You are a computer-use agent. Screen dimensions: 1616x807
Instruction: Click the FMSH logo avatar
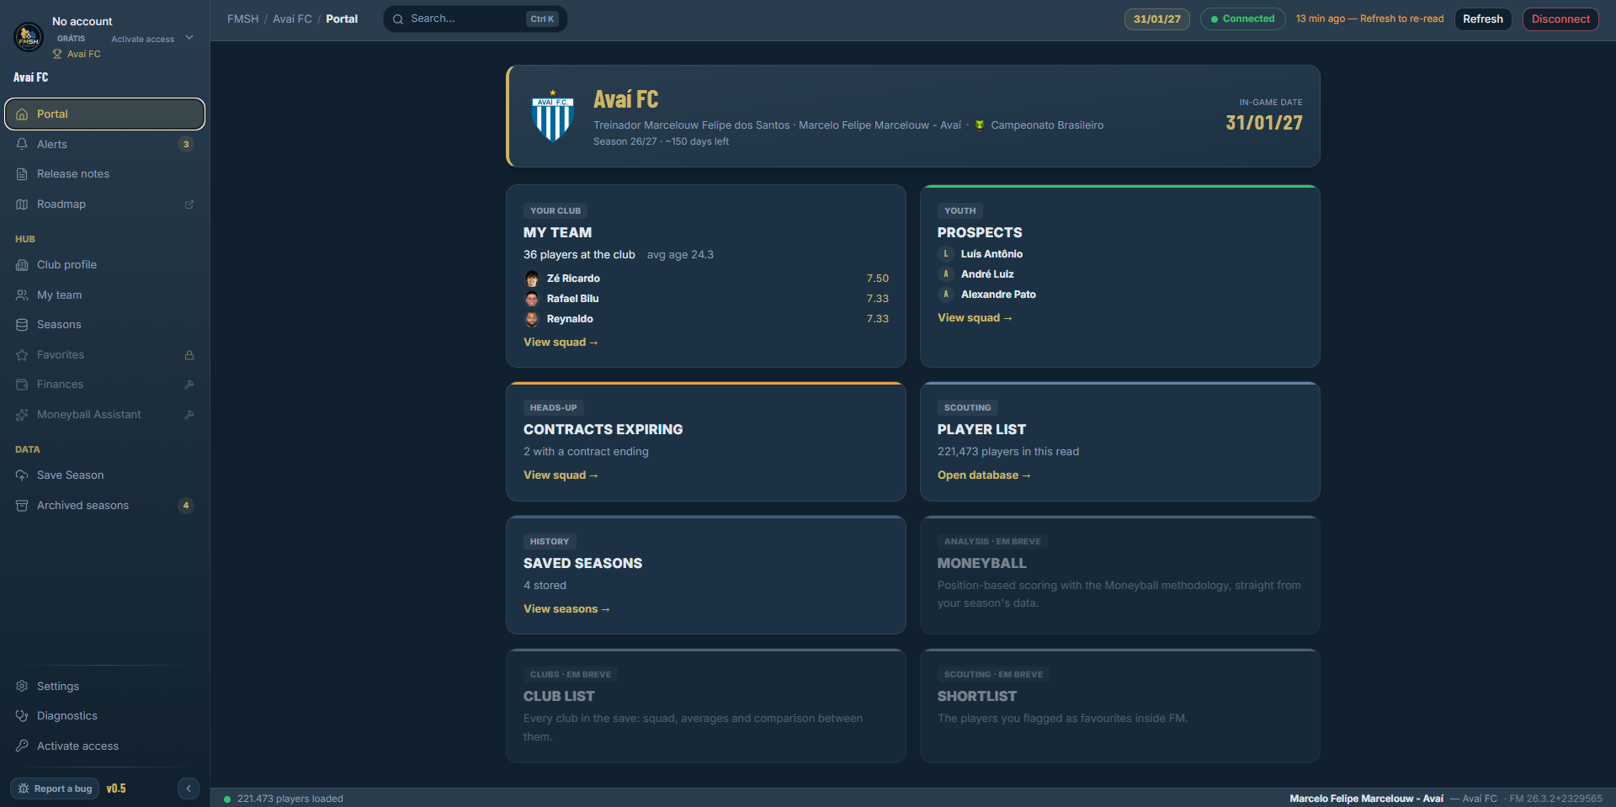point(29,36)
